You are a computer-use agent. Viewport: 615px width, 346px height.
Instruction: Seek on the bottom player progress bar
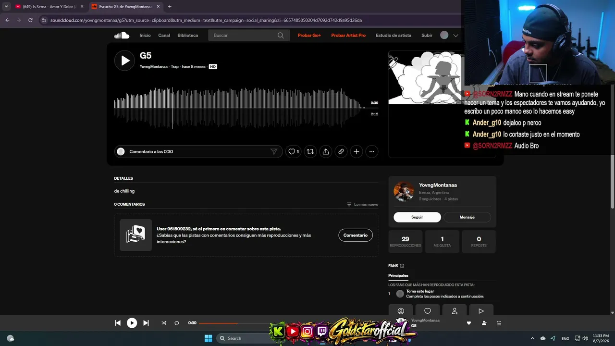click(x=234, y=323)
